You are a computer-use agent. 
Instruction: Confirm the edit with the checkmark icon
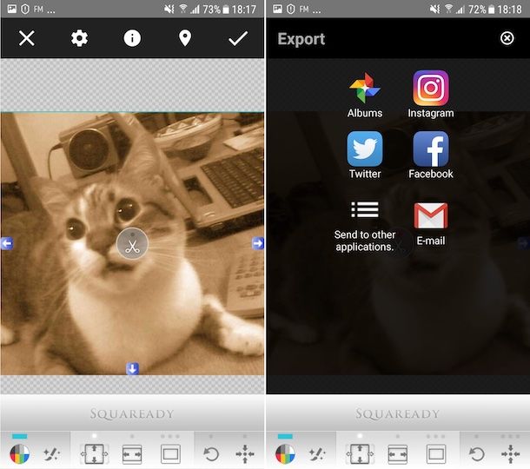(x=238, y=38)
